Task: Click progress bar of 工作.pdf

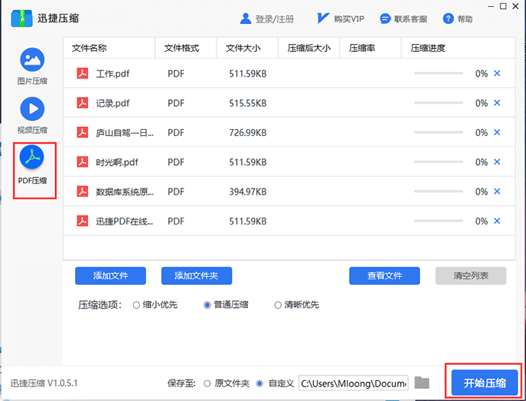Action: tap(438, 73)
